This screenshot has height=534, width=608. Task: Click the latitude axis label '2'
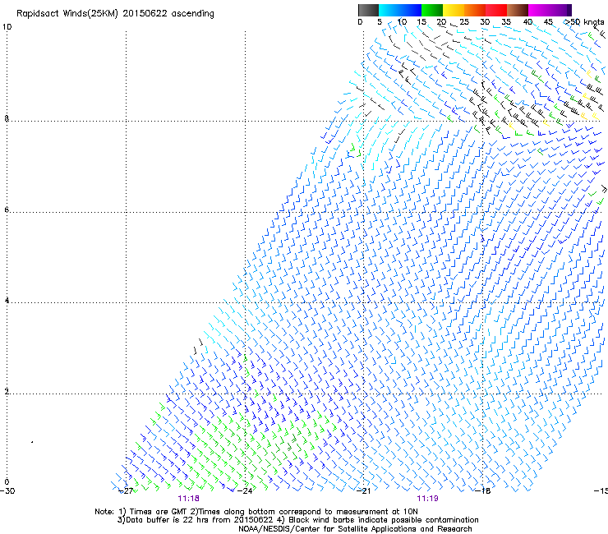coord(7,392)
